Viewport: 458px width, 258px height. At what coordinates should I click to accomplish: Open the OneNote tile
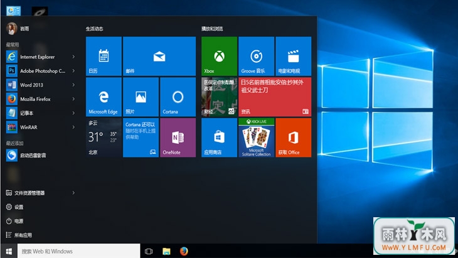(x=178, y=137)
